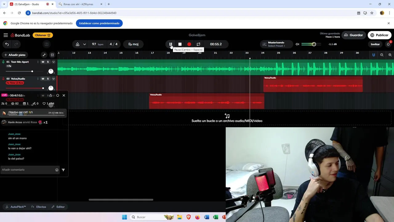The image size is (394, 222).
Task: Go to BandLab home logo
Action: (20, 35)
